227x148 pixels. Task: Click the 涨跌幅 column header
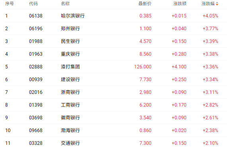(208, 4)
